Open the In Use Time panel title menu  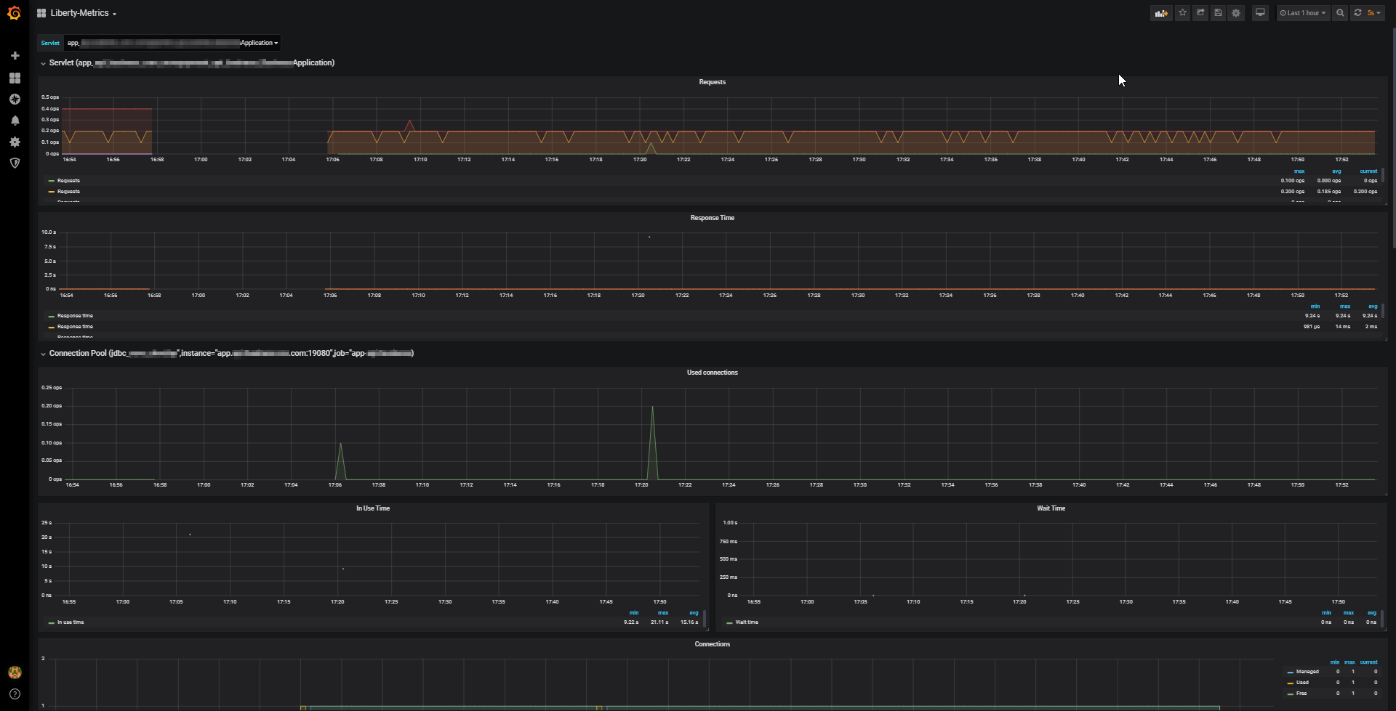373,508
